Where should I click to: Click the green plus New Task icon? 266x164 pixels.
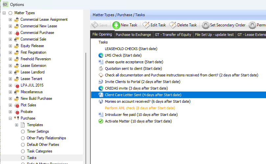coord(116,25)
